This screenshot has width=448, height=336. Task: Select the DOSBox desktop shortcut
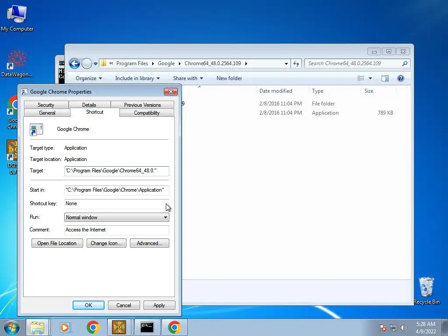coord(12,157)
